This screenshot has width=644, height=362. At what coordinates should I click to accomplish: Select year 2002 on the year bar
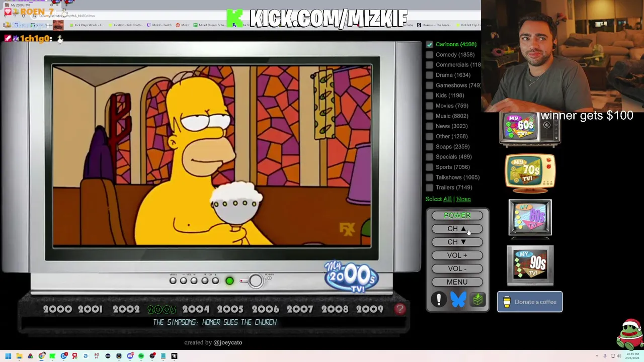(x=126, y=310)
